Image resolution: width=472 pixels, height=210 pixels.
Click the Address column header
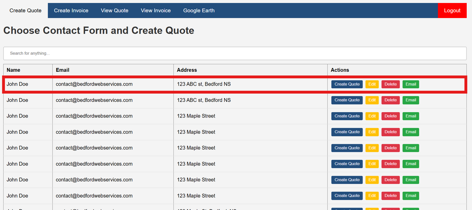[x=187, y=70]
